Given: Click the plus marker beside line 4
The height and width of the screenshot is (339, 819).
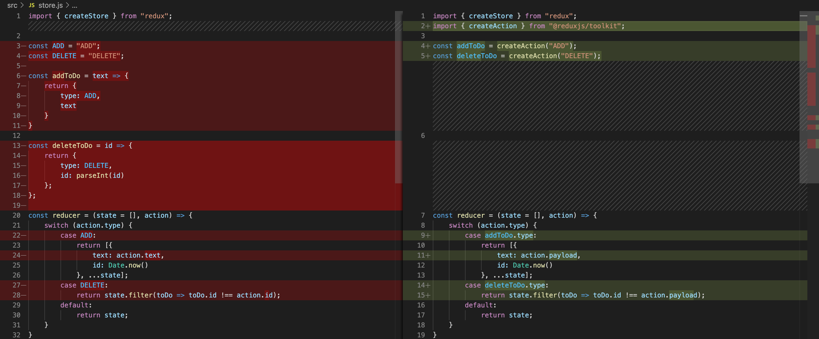Looking at the screenshot, I should (x=428, y=46).
